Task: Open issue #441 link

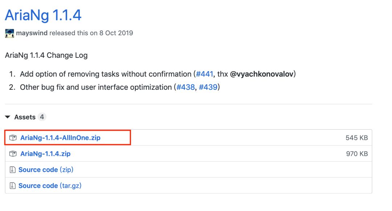Action: pos(204,74)
